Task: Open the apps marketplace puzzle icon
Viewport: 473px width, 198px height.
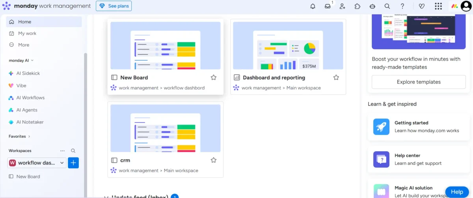Action: tap(358, 6)
